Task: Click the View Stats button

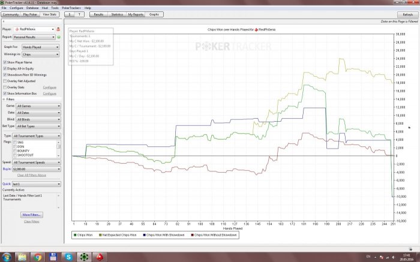Action: point(50,14)
